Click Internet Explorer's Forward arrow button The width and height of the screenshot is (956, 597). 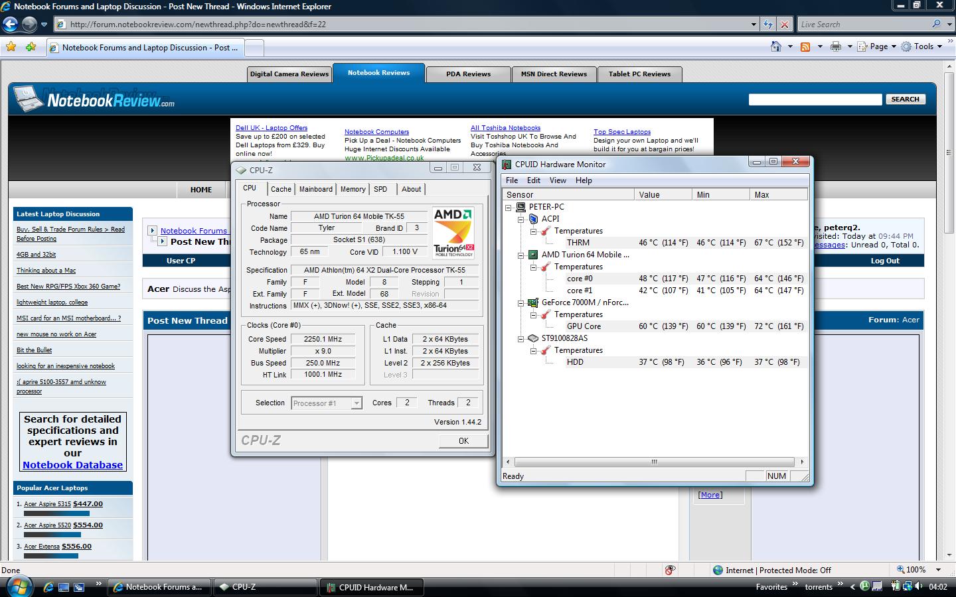[x=29, y=25]
